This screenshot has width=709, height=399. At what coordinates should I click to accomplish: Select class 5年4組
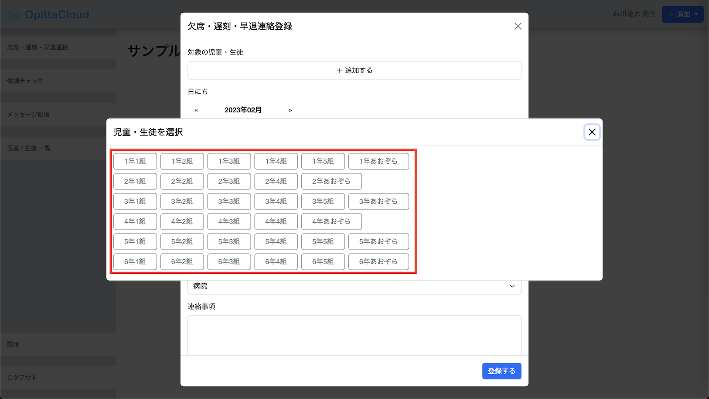(x=276, y=241)
